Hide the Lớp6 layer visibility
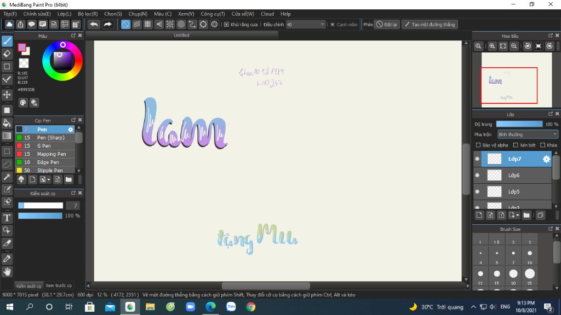The image size is (561, 315). [x=477, y=176]
